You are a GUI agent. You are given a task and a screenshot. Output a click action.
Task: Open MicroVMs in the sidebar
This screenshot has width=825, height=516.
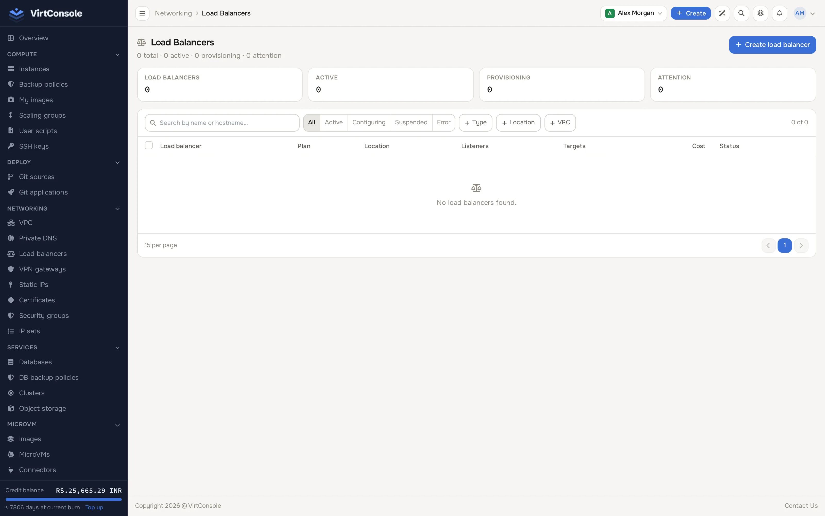(x=64, y=455)
